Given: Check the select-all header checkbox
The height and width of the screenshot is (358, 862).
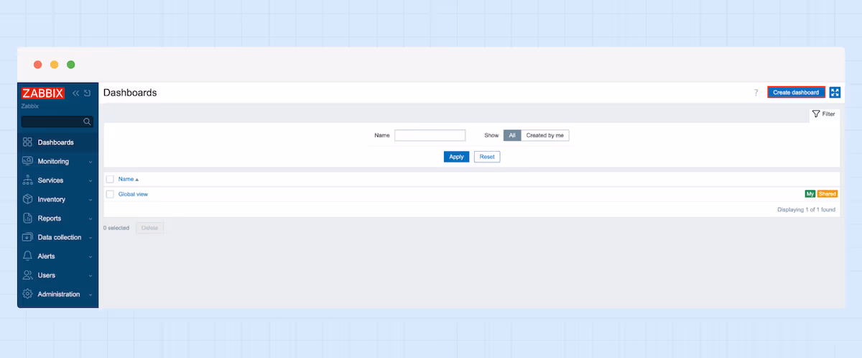Looking at the screenshot, I should [x=110, y=179].
